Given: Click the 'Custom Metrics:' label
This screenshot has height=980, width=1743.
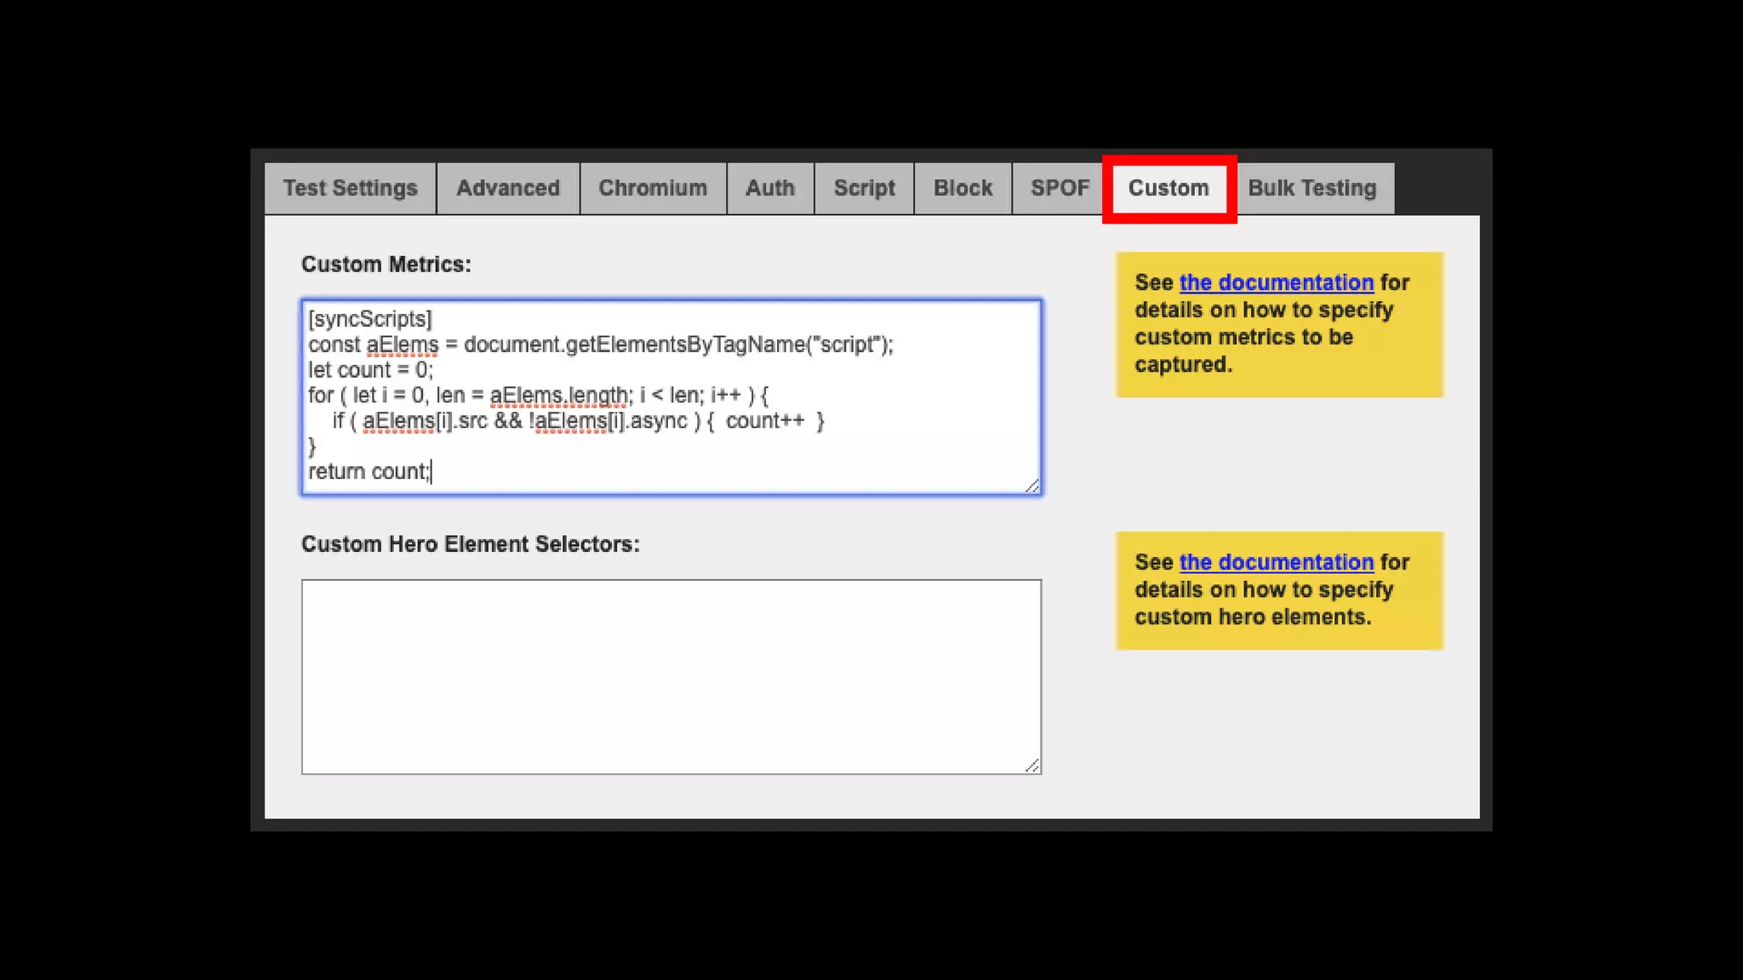Looking at the screenshot, I should [x=386, y=265].
